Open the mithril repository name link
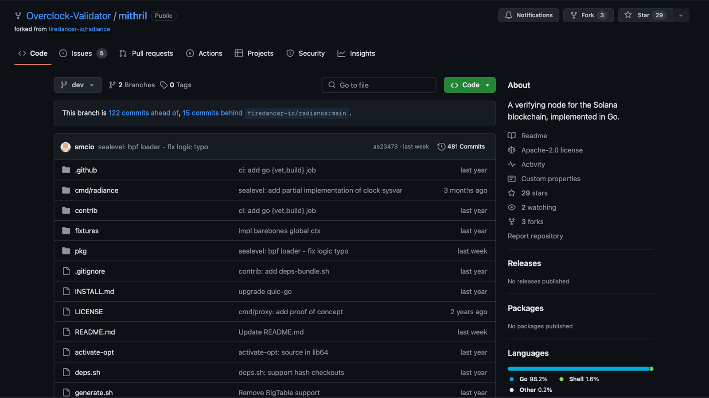The height and width of the screenshot is (398, 709). [x=132, y=16]
